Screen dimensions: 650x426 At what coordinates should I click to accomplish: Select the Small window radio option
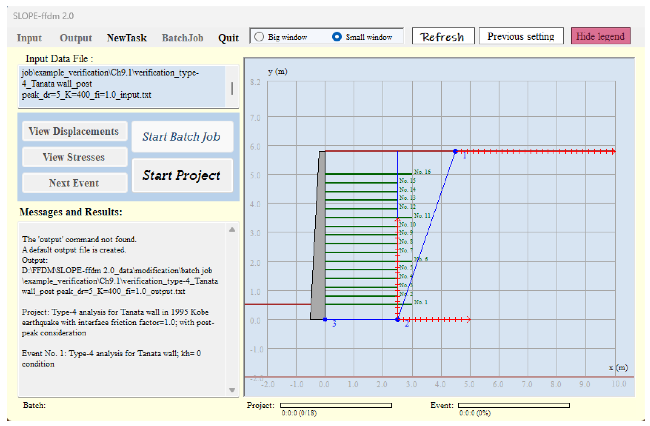point(337,37)
